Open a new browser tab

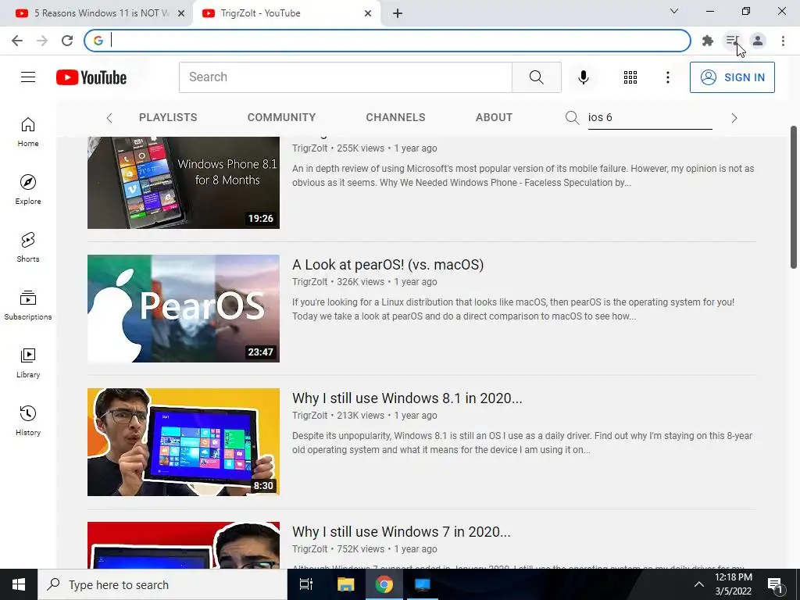398,13
